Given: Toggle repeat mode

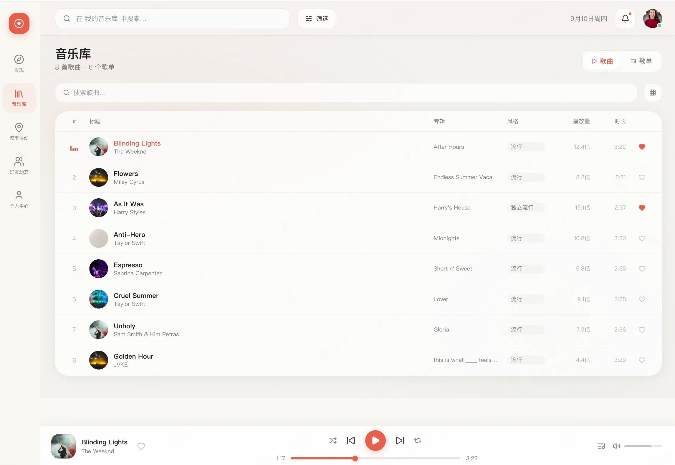Looking at the screenshot, I should click(x=418, y=441).
